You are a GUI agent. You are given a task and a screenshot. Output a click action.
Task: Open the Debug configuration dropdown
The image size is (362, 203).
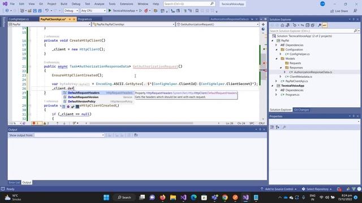pyautogui.click(x=71, y=11)
